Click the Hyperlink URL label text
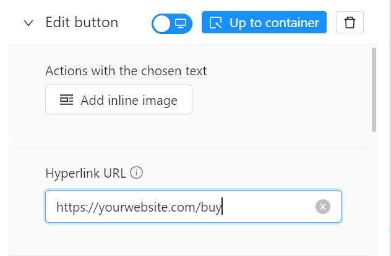 point(85,173)
